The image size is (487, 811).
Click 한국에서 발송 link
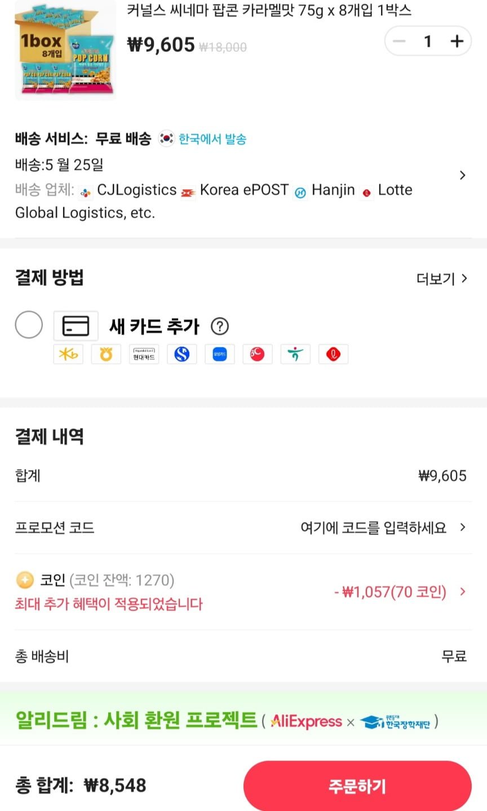tap(212, 139)
